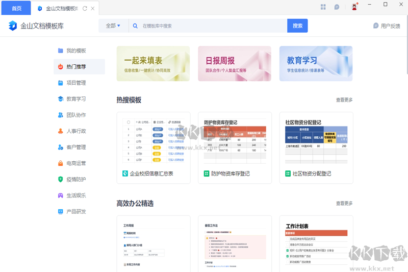
Task: Click the 社区物资分配登记 spreadsheet icon
Action: click(x=288, y=174)
